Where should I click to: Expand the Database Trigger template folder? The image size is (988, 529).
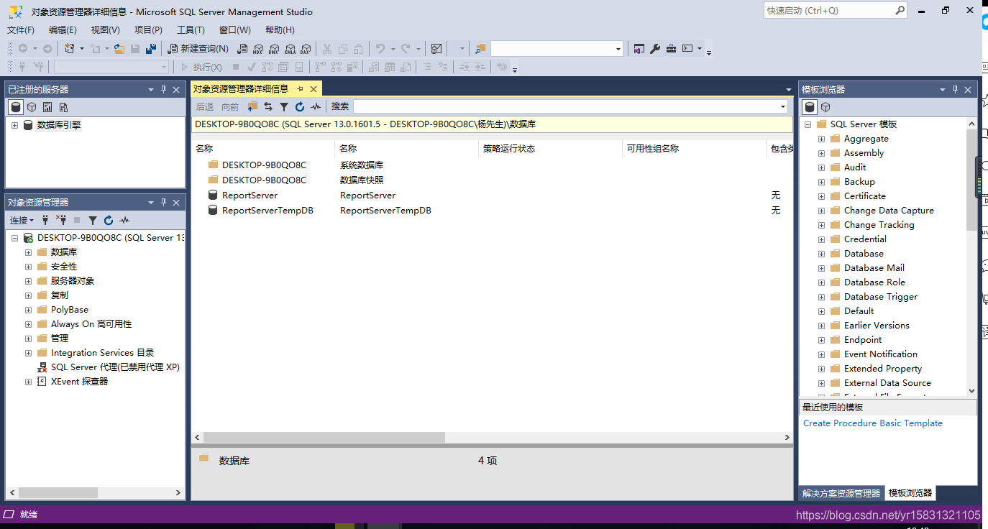pos(821,297)
